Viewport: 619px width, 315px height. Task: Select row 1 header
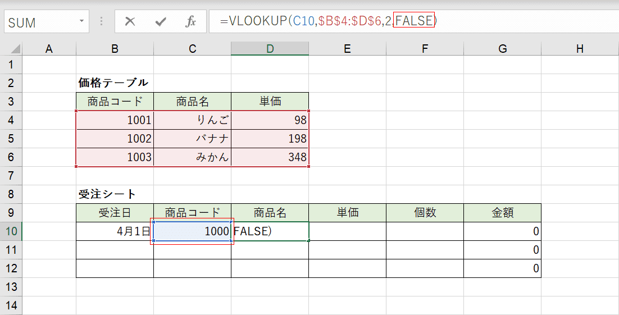click(x=11, y=65)
